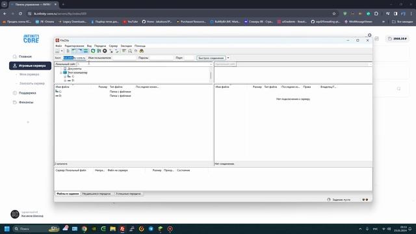Open the Закладки menu

tap(126, 46)
